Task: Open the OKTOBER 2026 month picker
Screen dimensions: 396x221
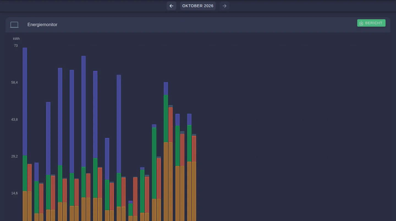Action: pyautogui.click(x=198, y=6)
